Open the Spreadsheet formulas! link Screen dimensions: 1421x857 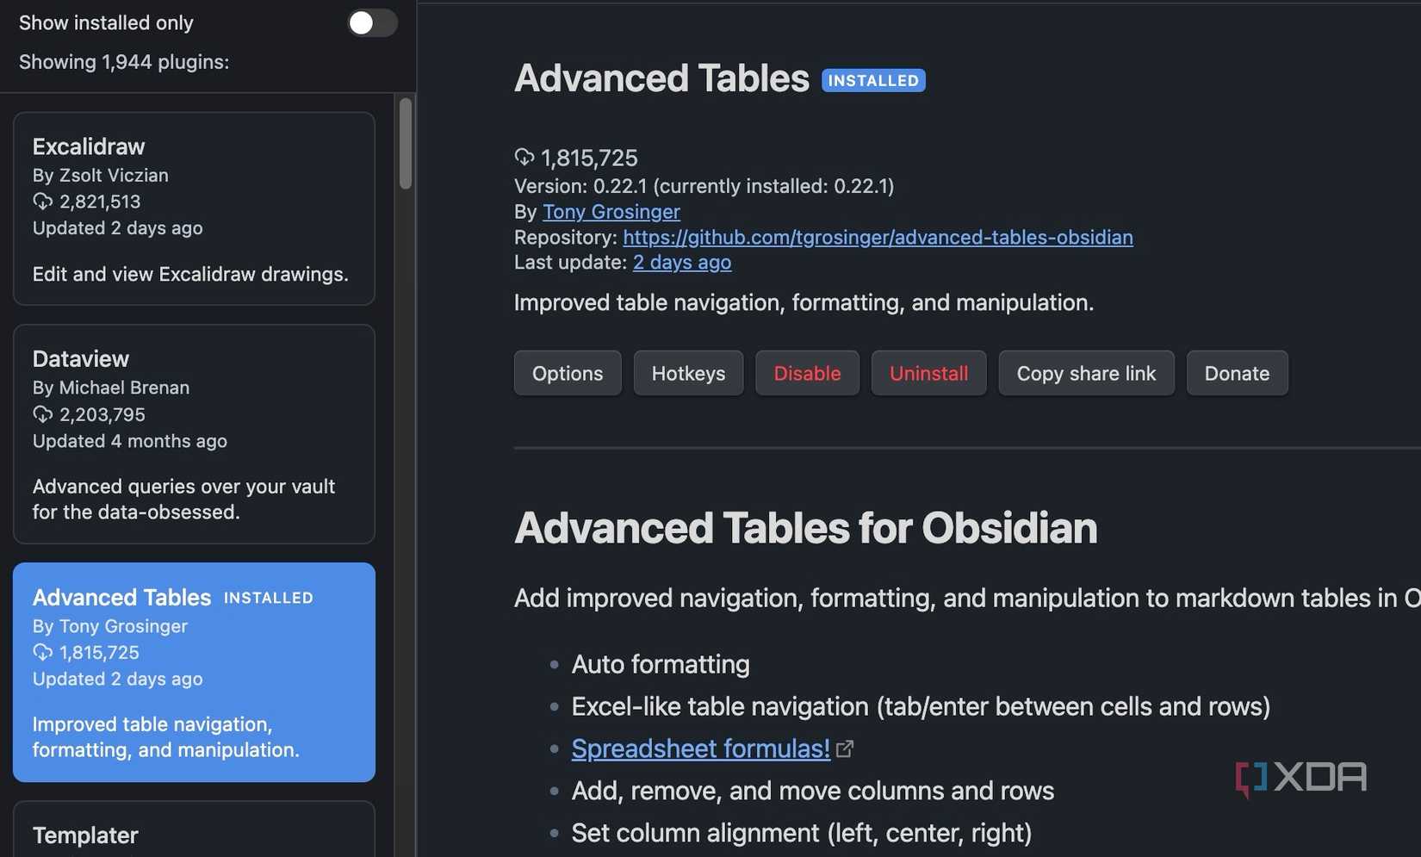coord(699,748)
